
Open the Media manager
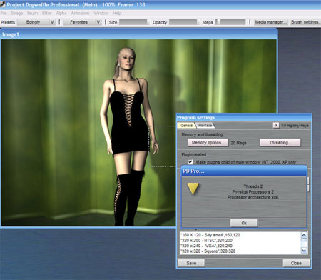click(x=271, y=22)
